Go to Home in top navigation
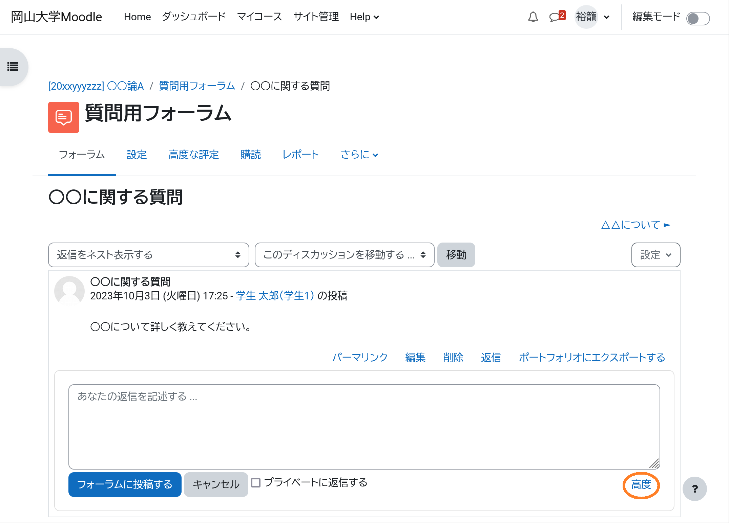Image resolution: width=729 pixels, height=523 pixels. pyautogui.click(x=137, y=17)
